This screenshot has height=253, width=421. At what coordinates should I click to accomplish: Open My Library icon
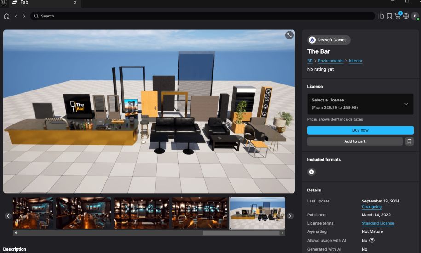click(381, 16)
